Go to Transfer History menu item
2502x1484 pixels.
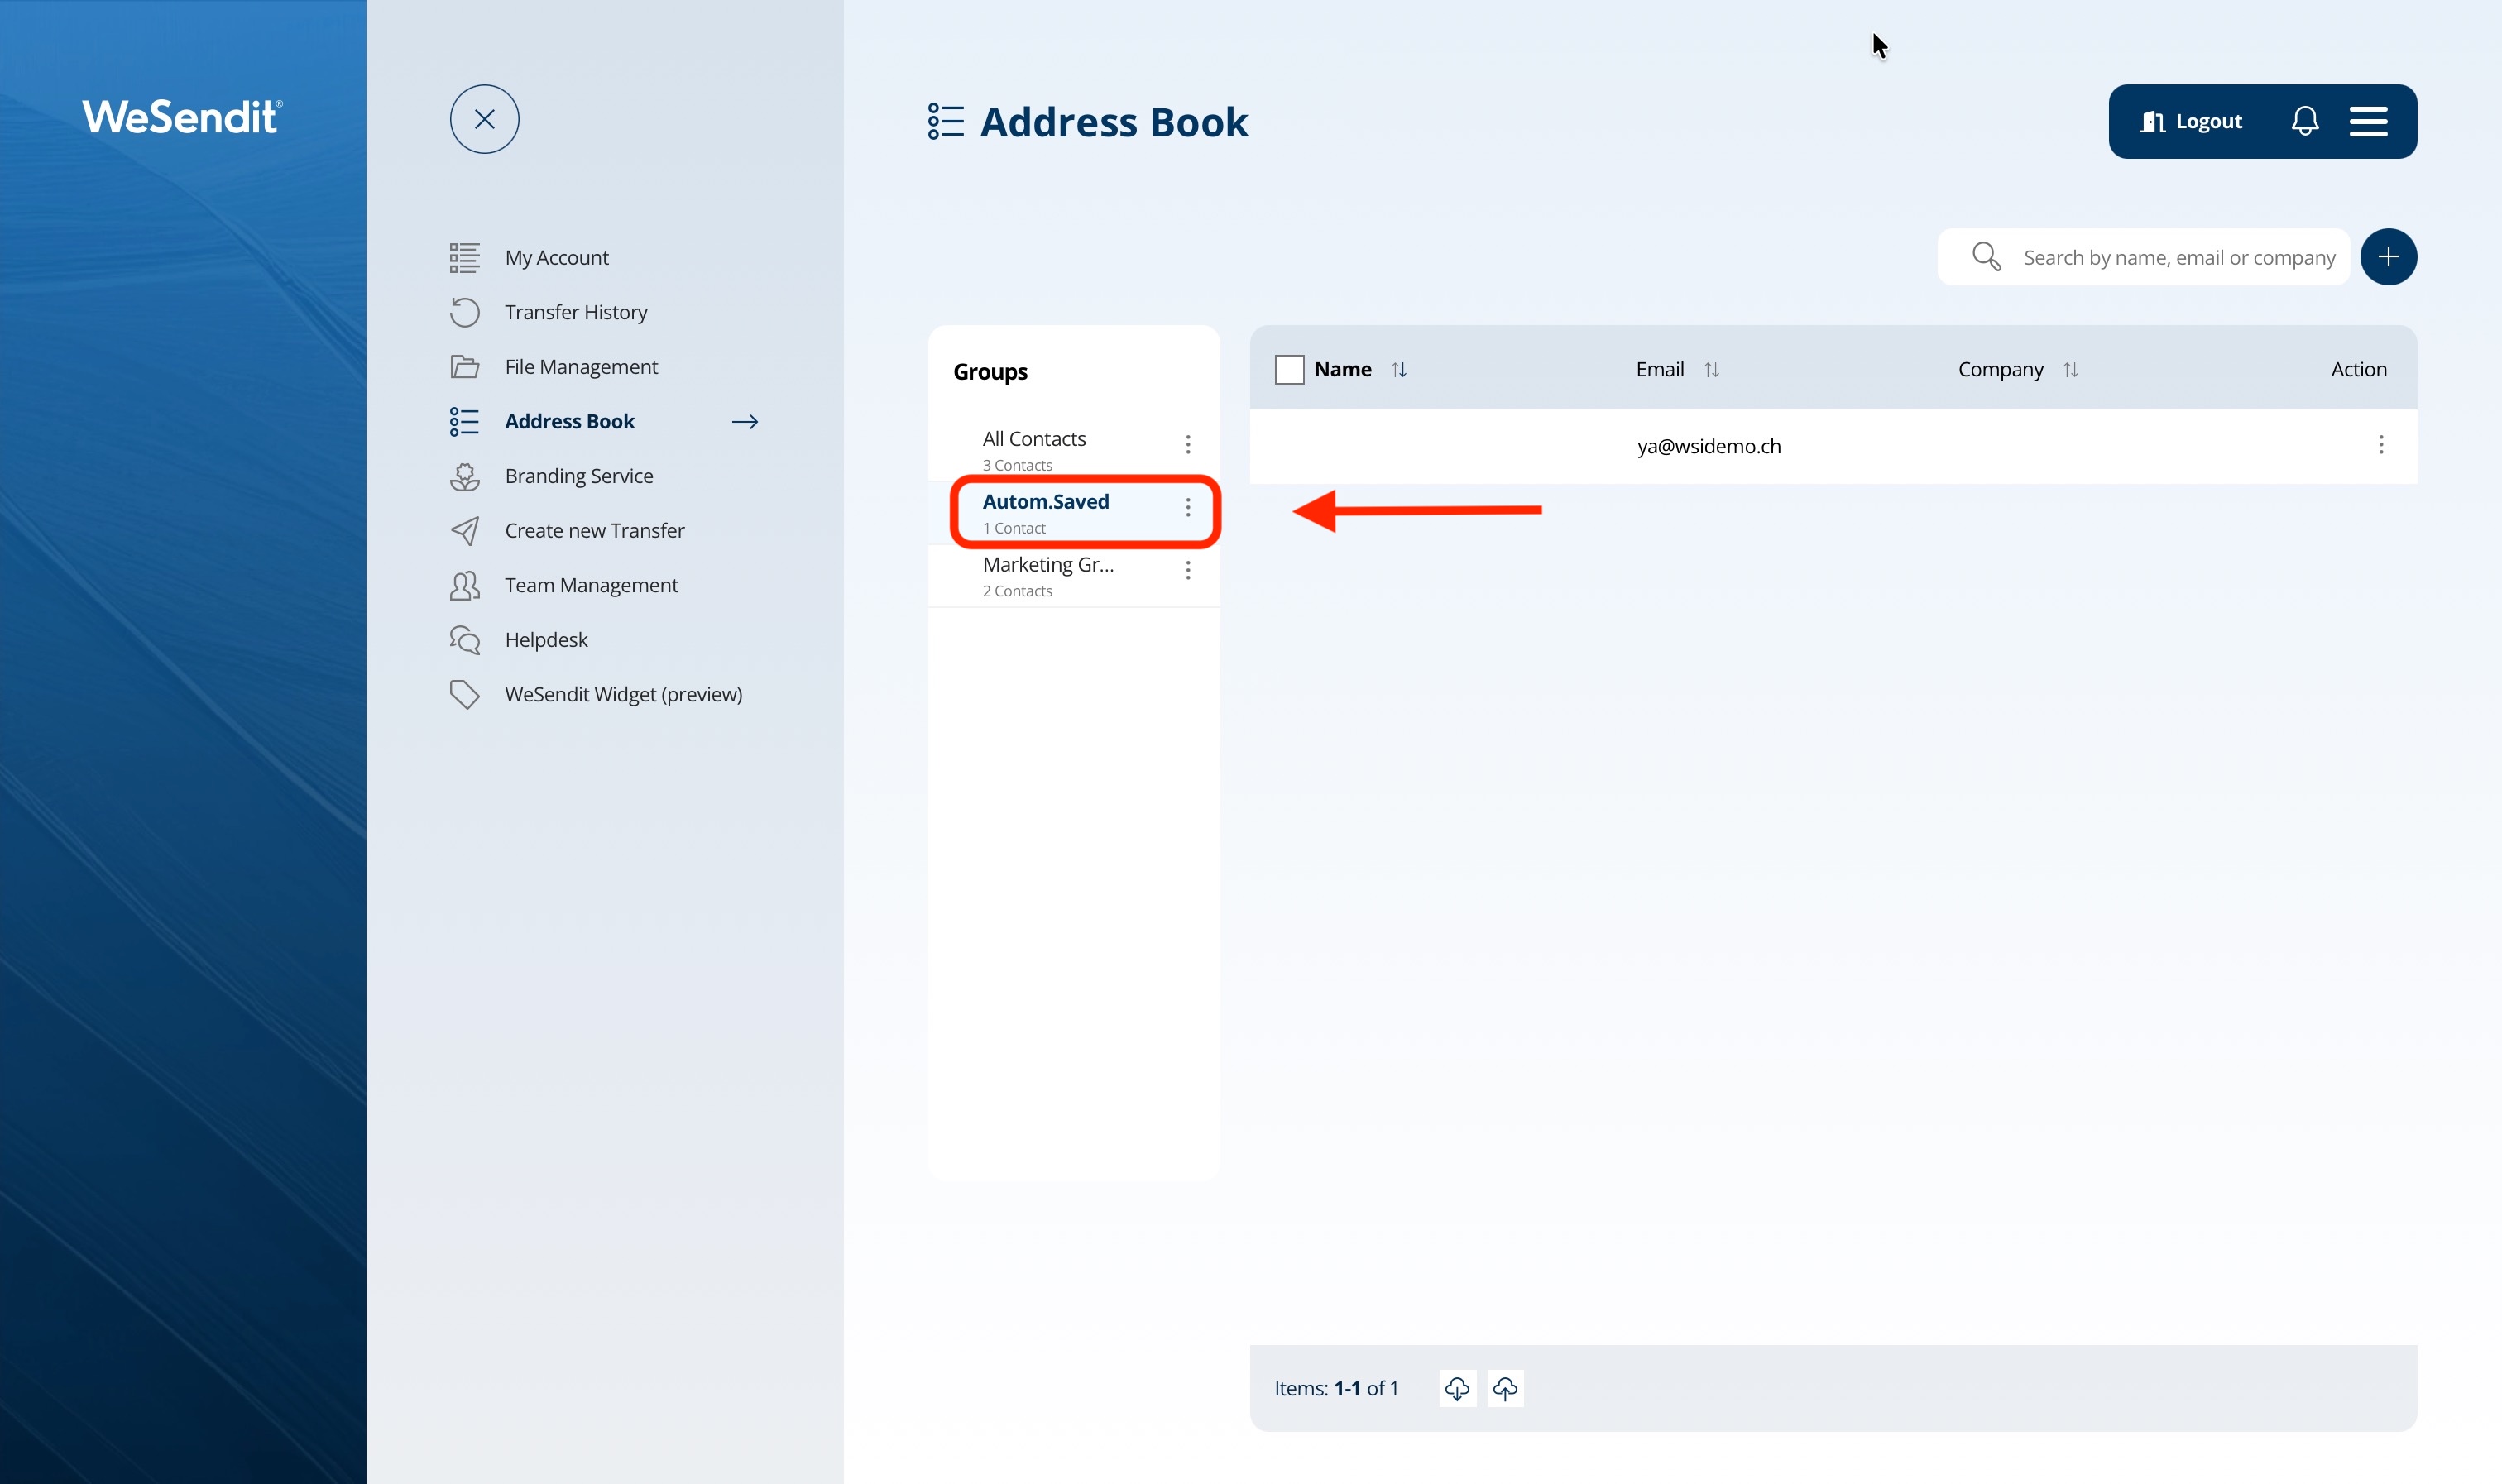pyautogui.click(x=575, y=312)
